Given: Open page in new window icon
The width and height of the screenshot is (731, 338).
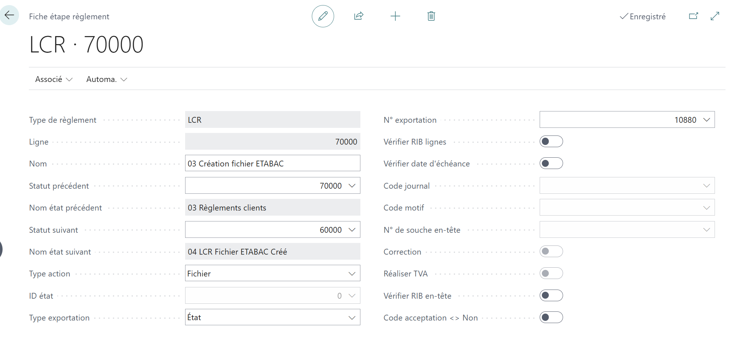Looking at the screenshot, I should (693, 16).
